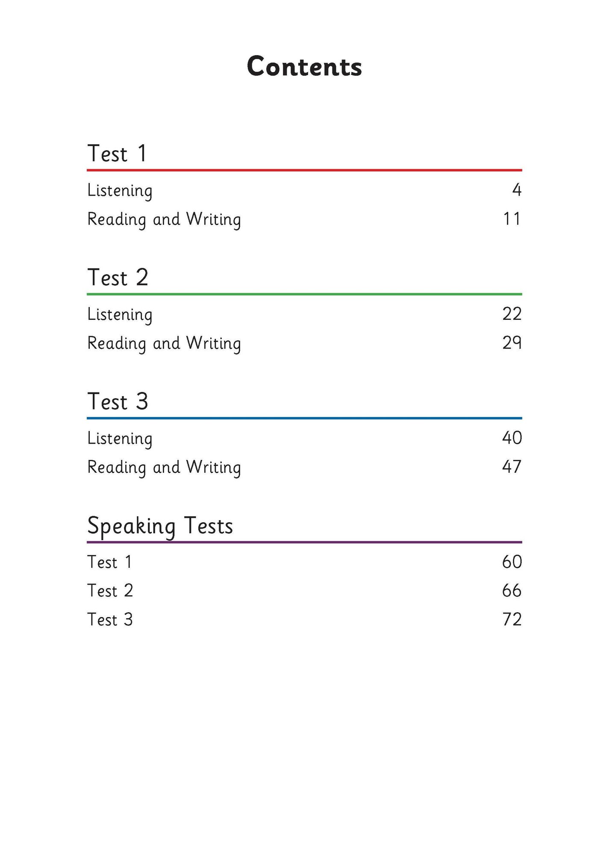Viewport: 609px width, 854px height.
Task: Click page number 29
Action: [512, 343]
